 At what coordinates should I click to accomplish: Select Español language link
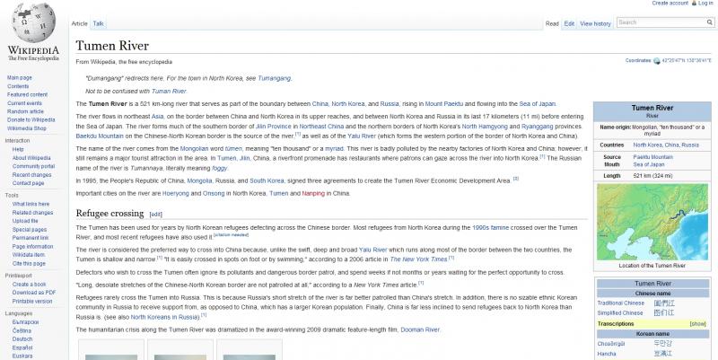[x=22, y=347]
